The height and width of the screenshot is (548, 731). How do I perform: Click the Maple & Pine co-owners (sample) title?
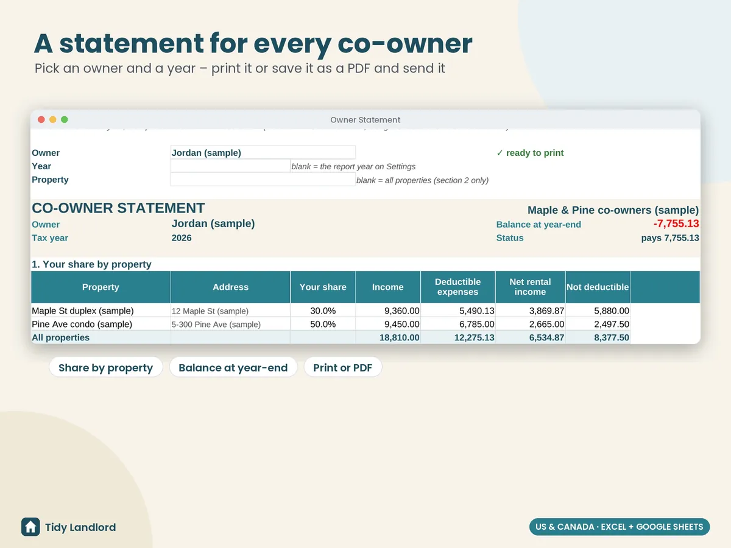coord(613,210)
